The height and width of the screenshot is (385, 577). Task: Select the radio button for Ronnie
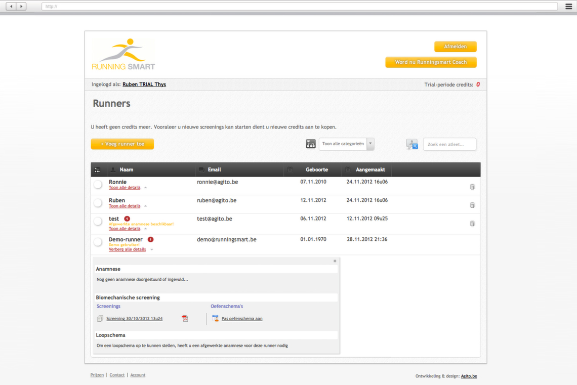point(98,185)
